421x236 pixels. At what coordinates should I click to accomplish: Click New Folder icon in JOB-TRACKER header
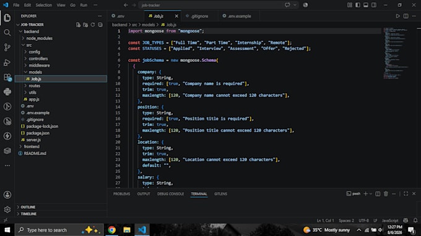(85, 25)
